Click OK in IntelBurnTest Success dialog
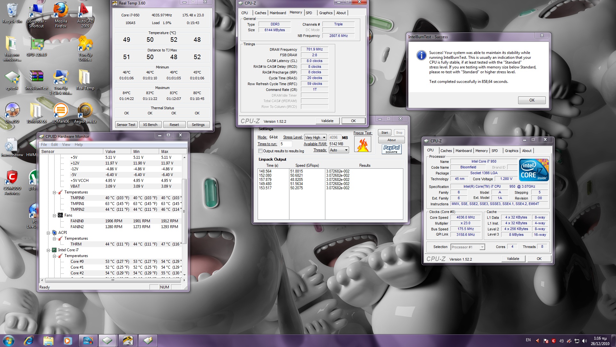Screen dimensions: 616x347 pyautogui.click(x=532, y=100)
